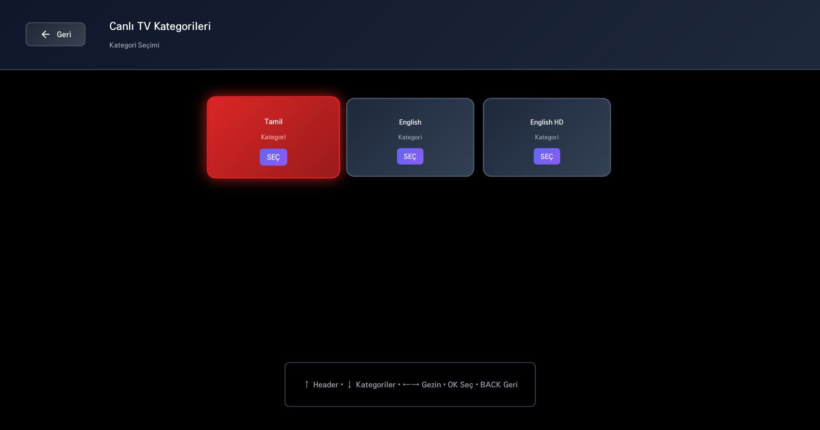Click the English card title text
The image size is (820, 430).
[410, 122]
